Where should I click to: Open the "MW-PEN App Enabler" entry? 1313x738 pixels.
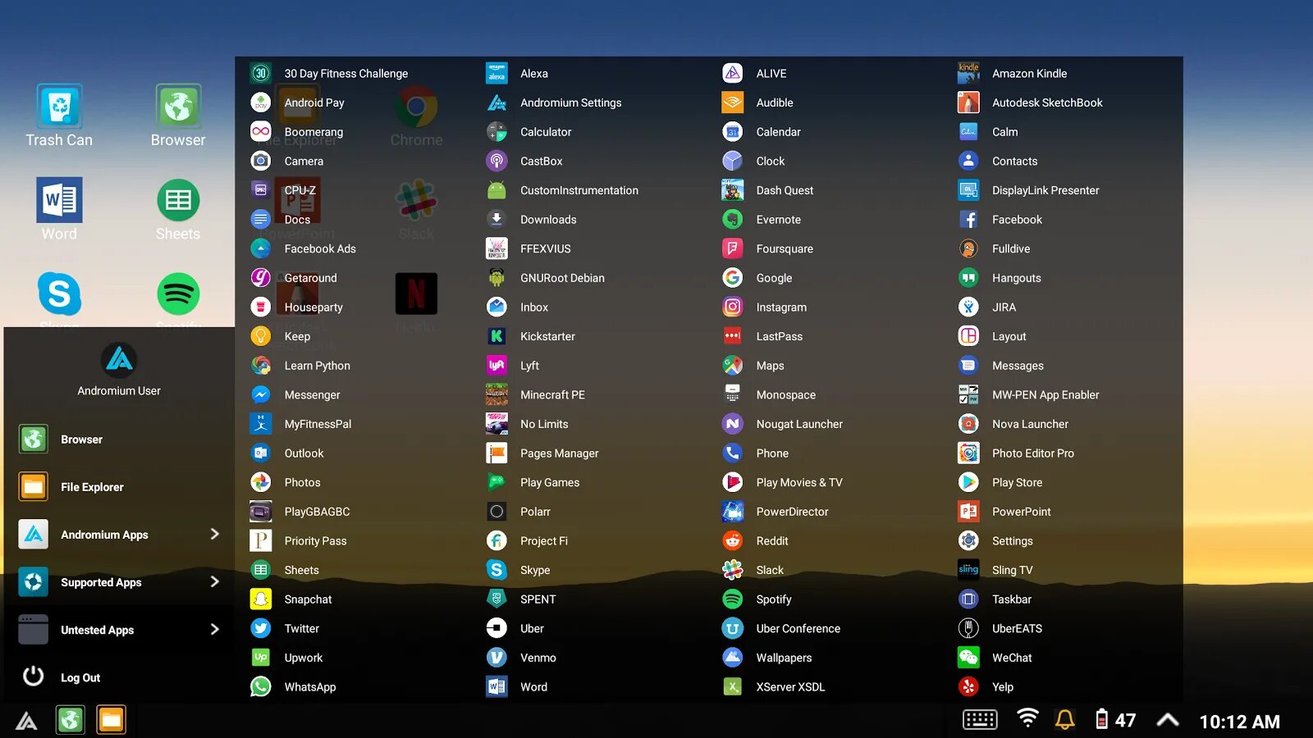coord(1029,394)
